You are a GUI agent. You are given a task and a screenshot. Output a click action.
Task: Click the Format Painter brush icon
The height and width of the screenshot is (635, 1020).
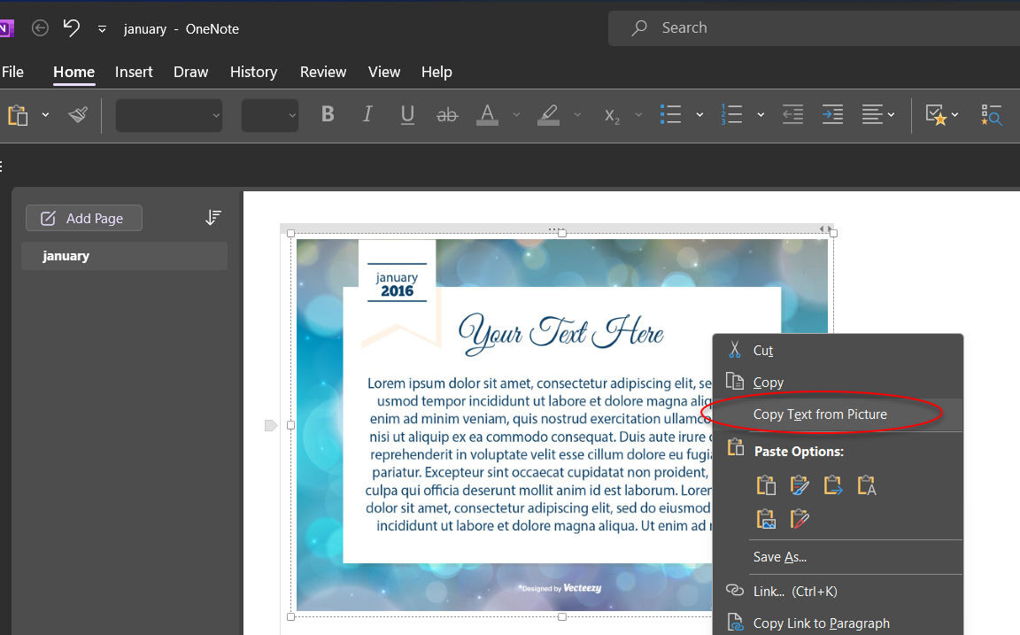pyautogui.click(x=78, y=115)
